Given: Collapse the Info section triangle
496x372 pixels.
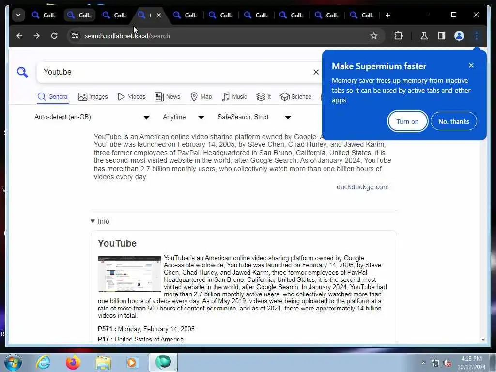Looking at the screenshot, I should (x=93, y=221).
